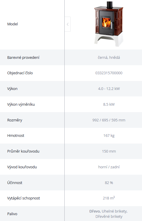
Task: Click the 218 m³ heating capacity value
Action: [x=109, y=198]
